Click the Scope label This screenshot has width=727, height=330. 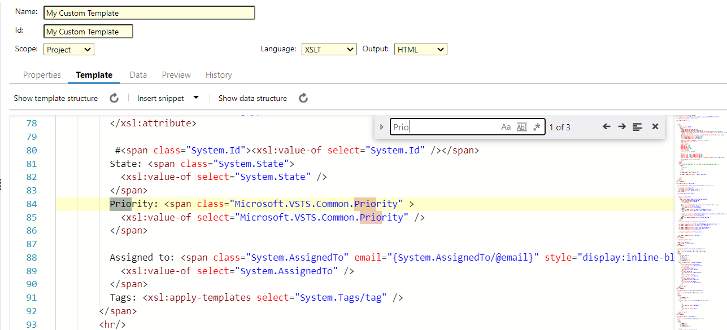click(x=27, y=49)
